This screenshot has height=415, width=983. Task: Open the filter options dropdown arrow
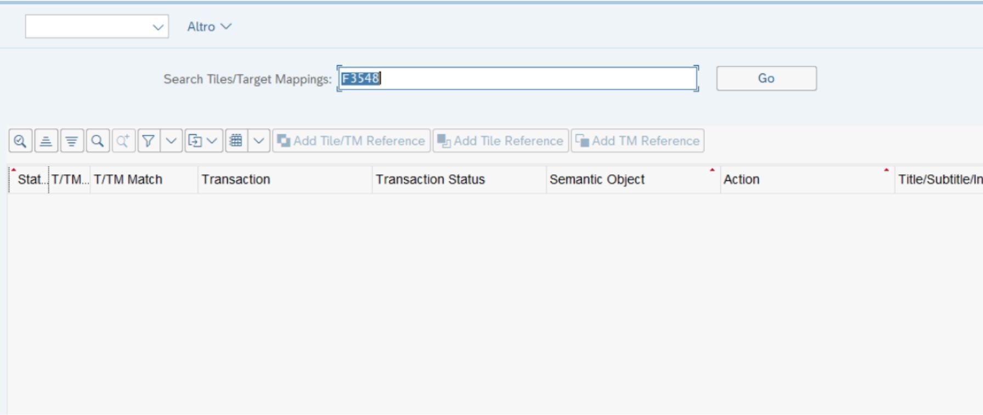click(171, 141)
